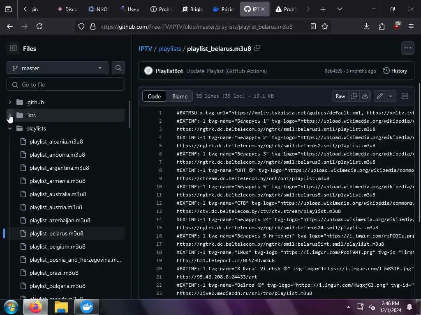
Task: Go back to previous page
Action: [x=10, y=26]
